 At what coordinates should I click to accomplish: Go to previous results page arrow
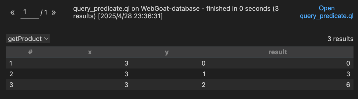[x=12, y=12]
